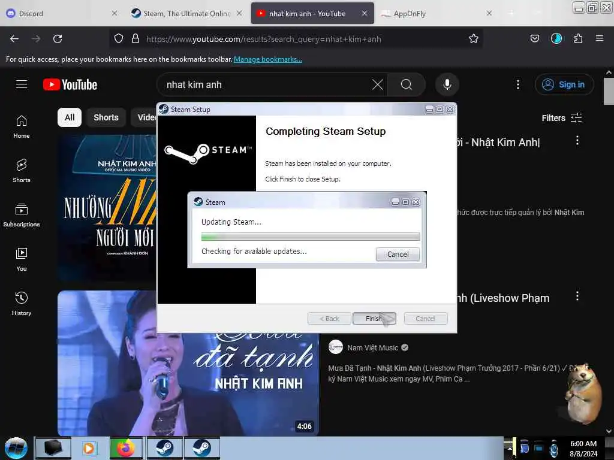The image size is (614, 460).
Task: Cancel the Updating Steam dialog
Action: [398, 254]
